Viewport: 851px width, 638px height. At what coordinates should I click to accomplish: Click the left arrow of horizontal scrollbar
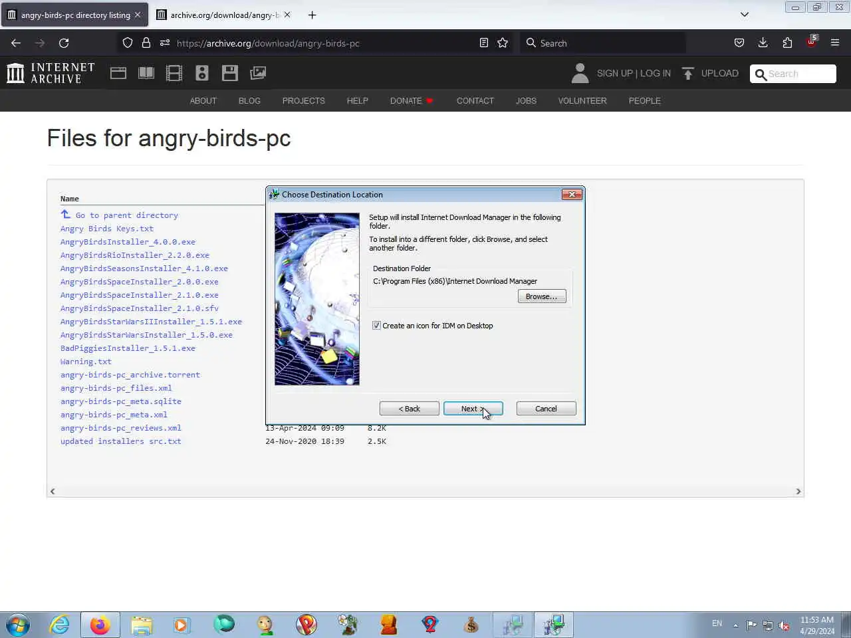tap(53, 491)
